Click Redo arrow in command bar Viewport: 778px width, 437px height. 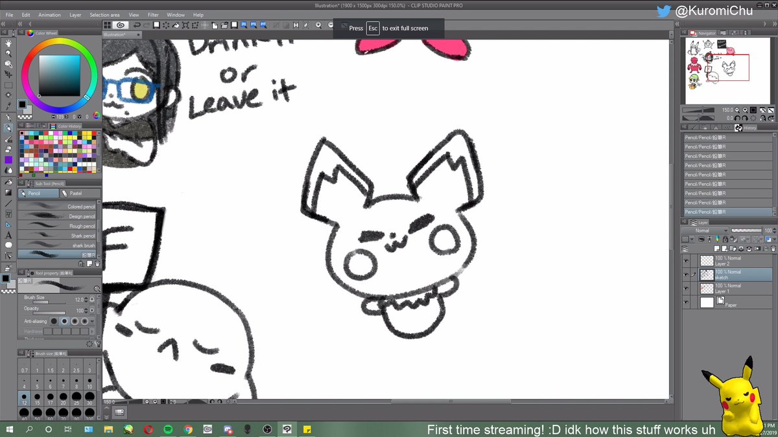click(146, 25)
